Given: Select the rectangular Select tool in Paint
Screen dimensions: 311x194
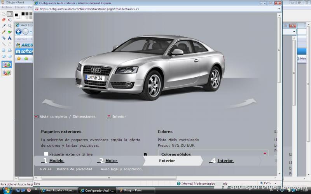Looking at the screenshot, I should [10, 14].
